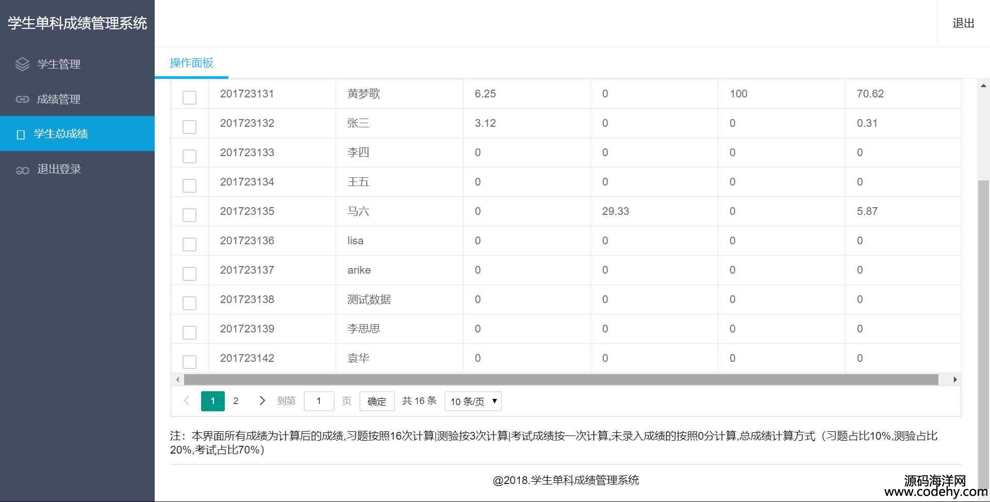
Task: Click the icon beside 退出登录
Action: click(x=22, y=170)
